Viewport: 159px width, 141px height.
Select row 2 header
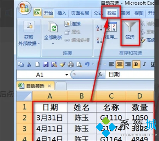(24, 118)
